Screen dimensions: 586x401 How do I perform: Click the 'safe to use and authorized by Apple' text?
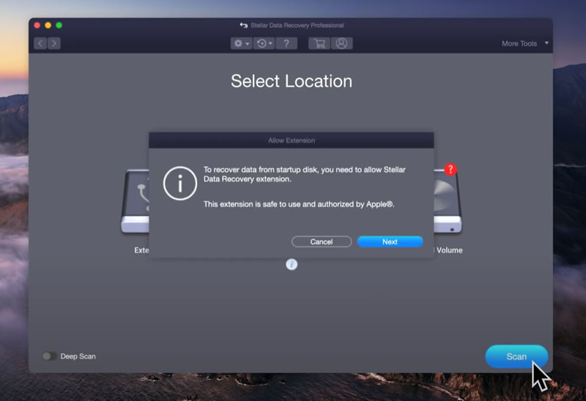[299, 204]
